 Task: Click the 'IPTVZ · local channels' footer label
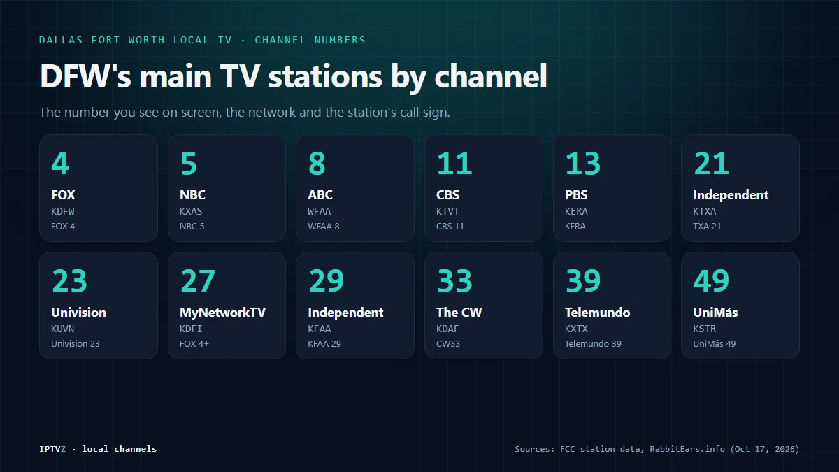click(x=98, y=449)
